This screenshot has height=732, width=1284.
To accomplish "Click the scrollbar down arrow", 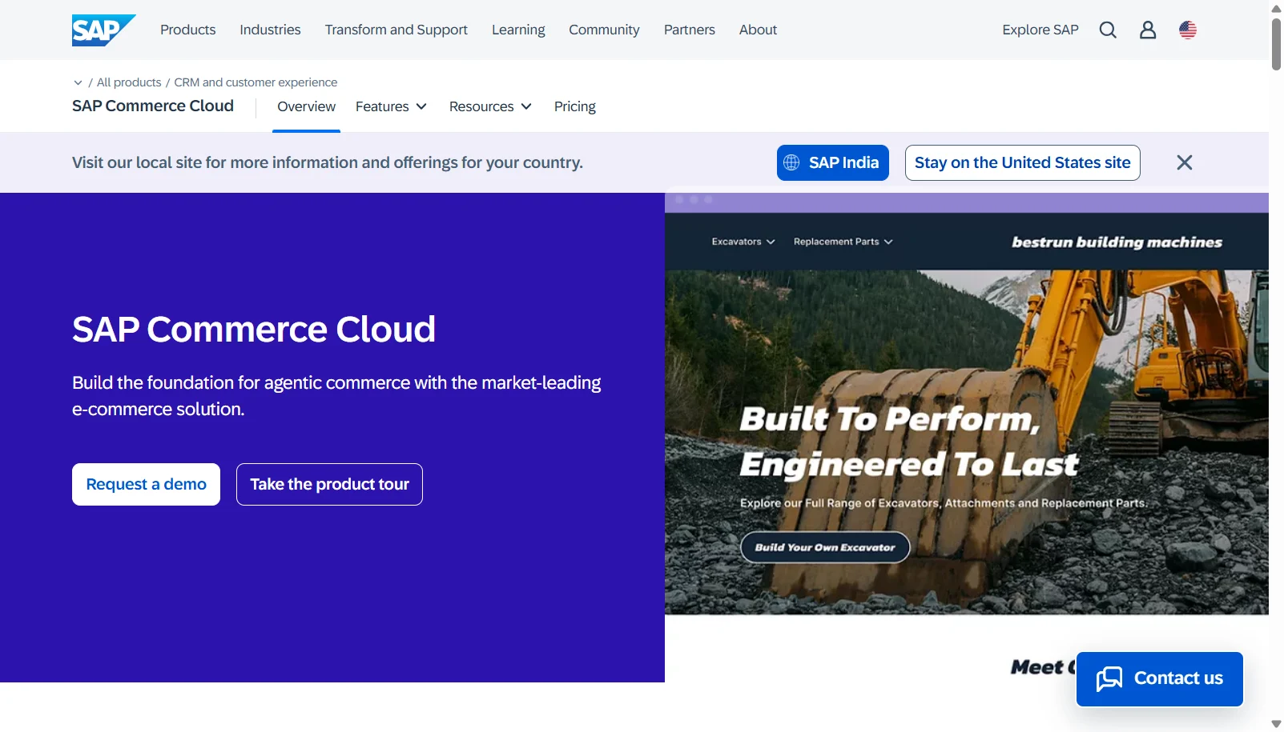I will pyautogui.click(x=1276, y=724).
